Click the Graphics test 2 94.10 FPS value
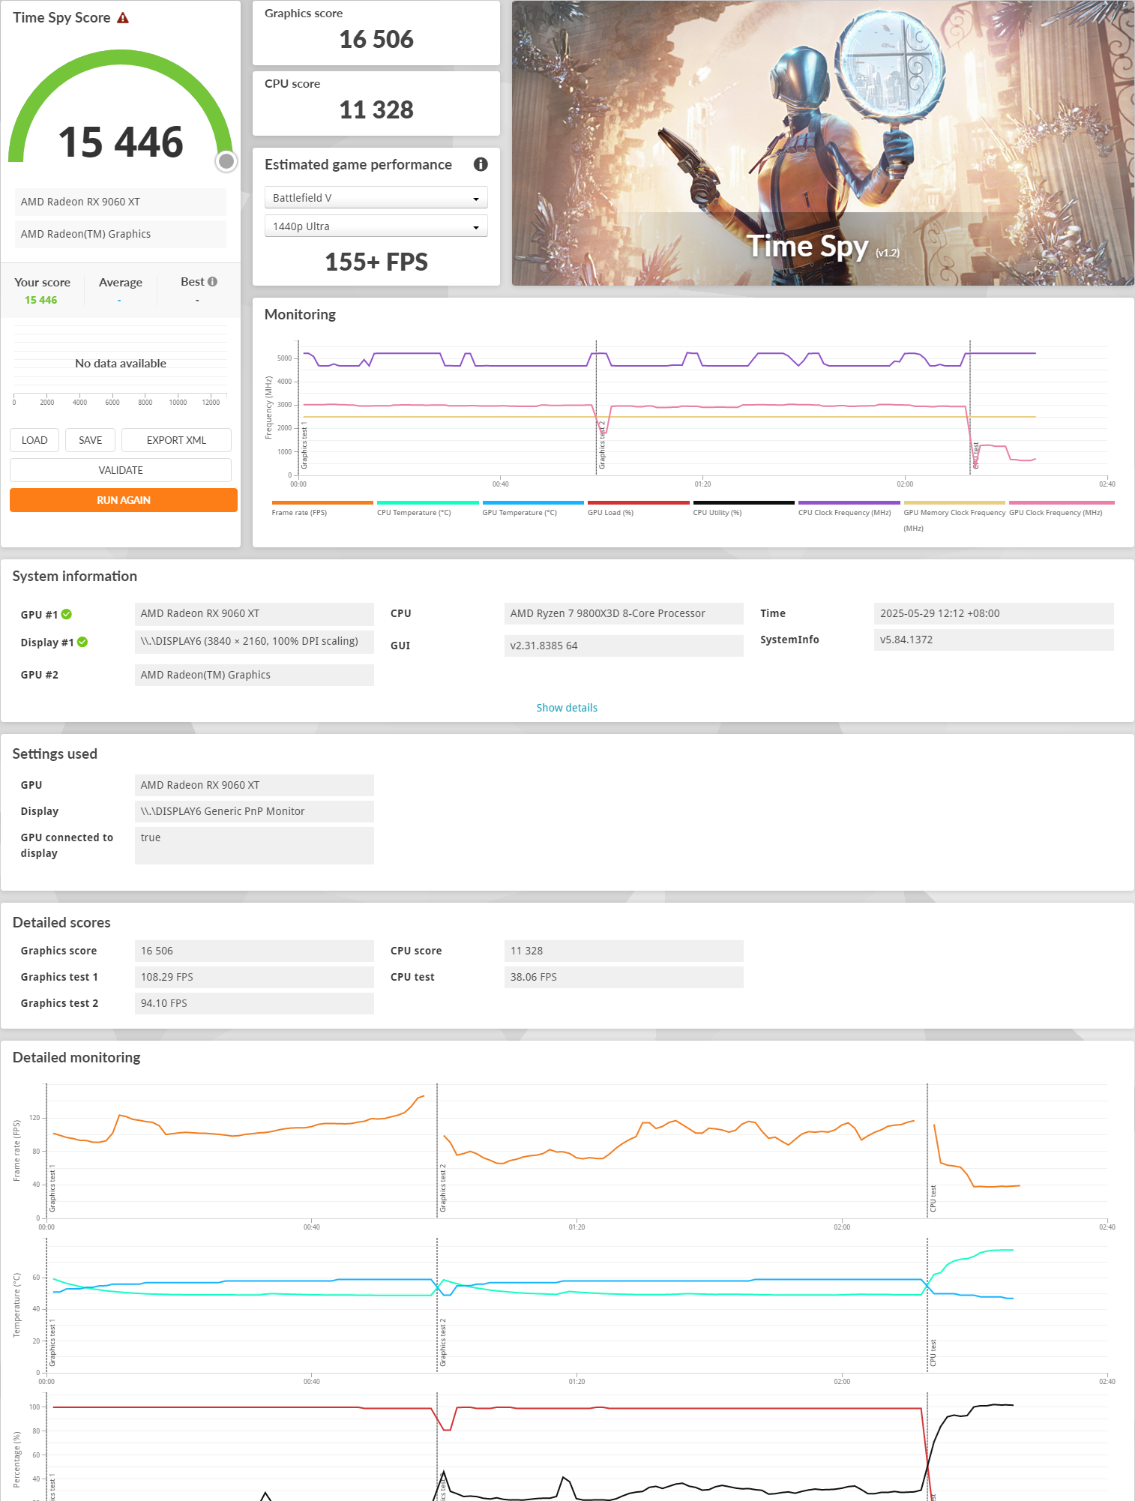The image size is (1135, 1501). point(254,1003)
